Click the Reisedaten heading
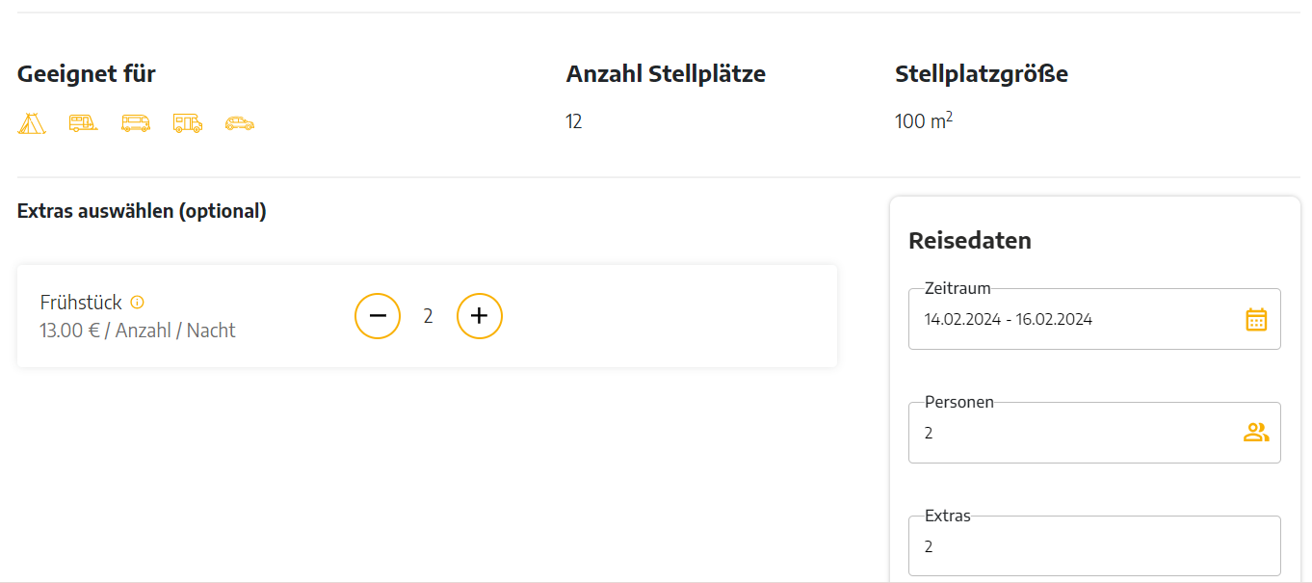 970,241
